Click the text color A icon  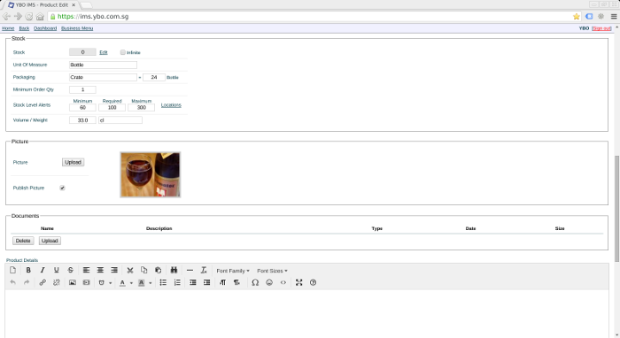(x=122, y=283)
